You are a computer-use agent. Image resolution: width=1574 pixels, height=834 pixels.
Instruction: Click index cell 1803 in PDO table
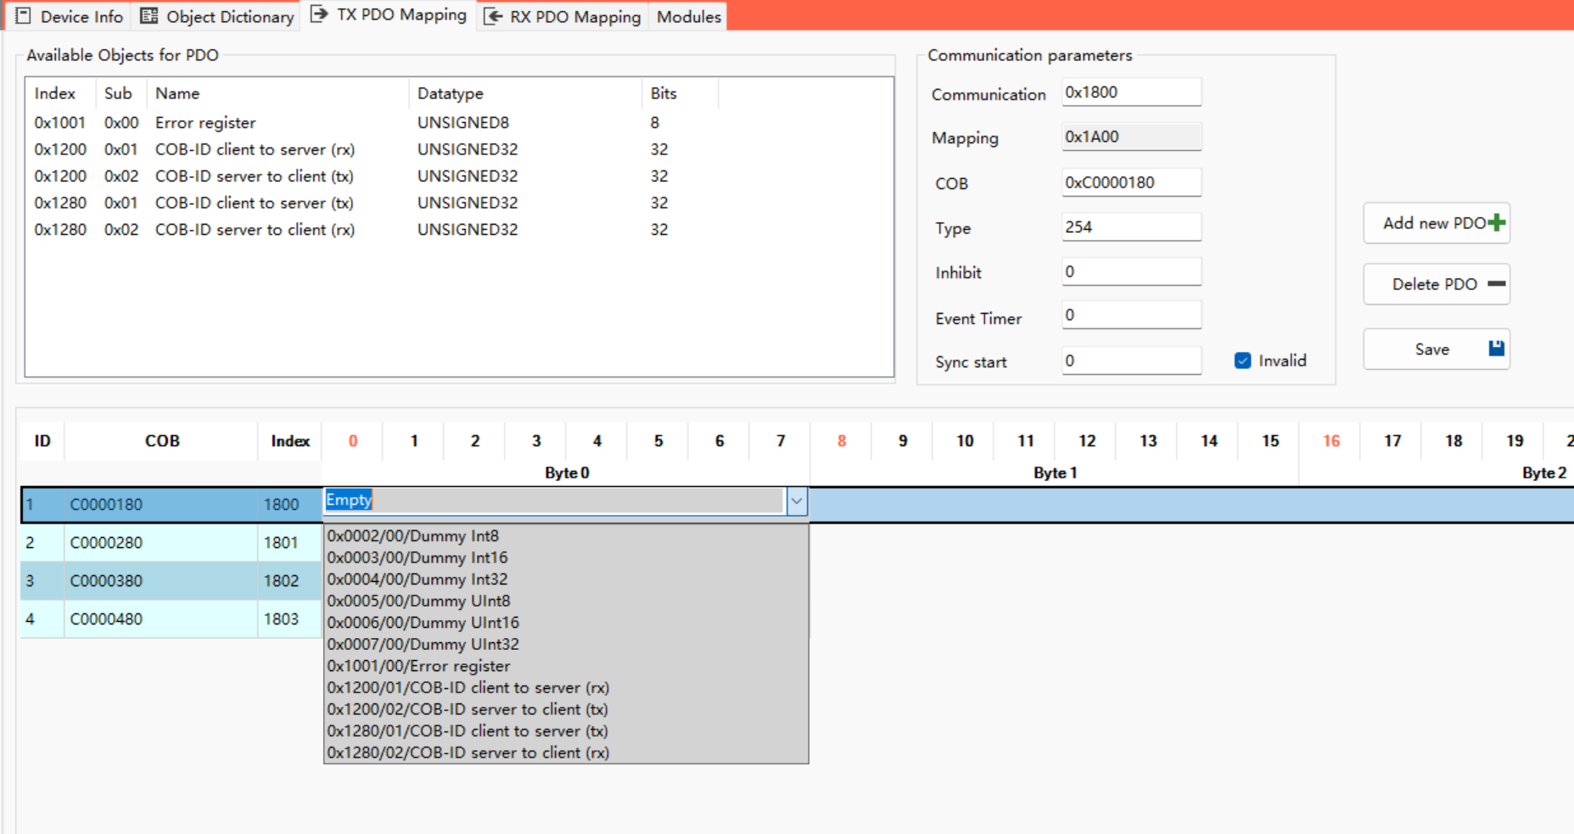pyautogui.click(x=289, y=619)
